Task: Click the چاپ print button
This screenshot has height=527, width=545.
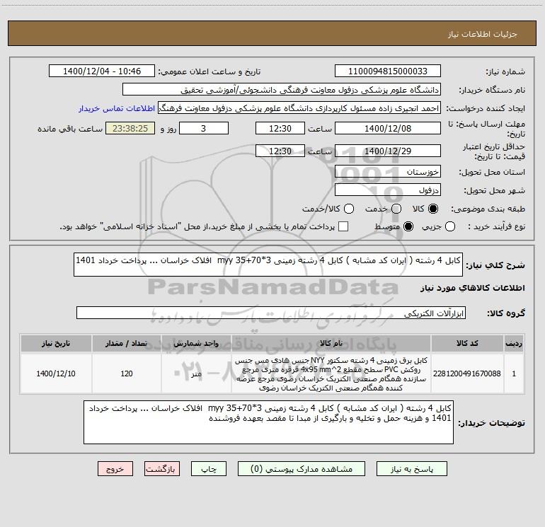Action: click(209, 468)
